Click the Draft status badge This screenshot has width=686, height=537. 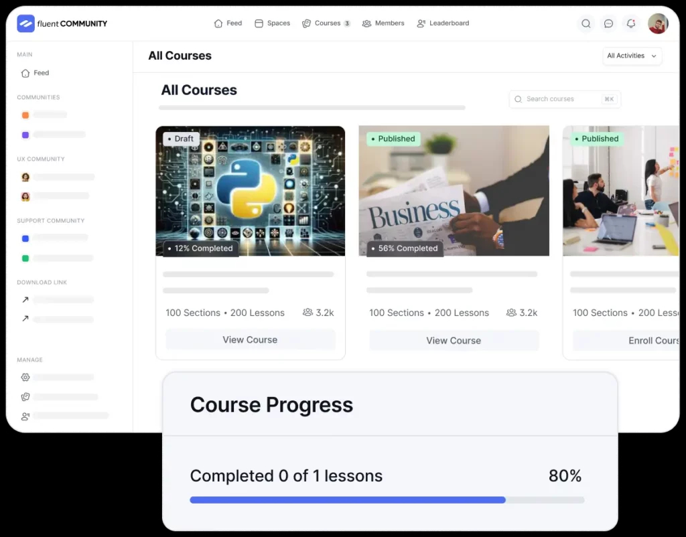(x=181, y=139)
